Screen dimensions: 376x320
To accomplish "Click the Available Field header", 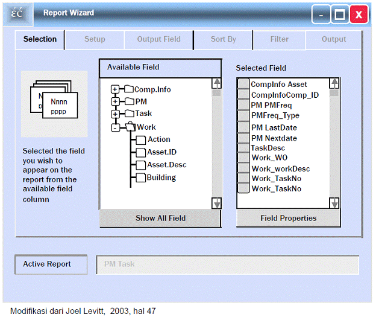I will tap(160, 68).
